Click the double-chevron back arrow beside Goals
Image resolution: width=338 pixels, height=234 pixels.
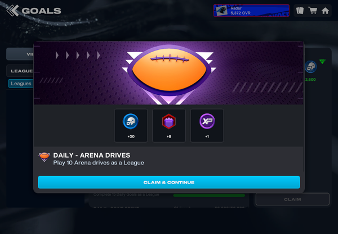click(x=12, y=11)
